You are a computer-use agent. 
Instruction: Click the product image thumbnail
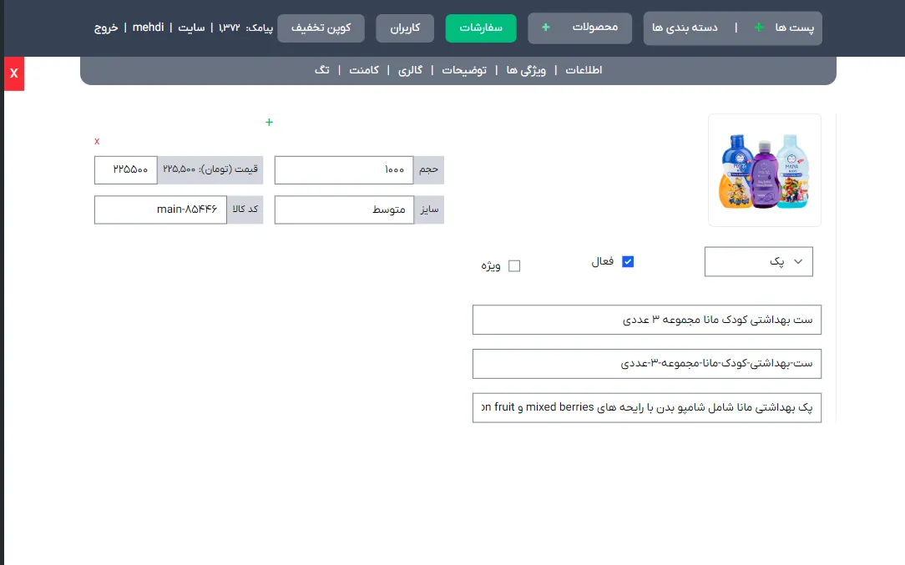tap(764, 170)
